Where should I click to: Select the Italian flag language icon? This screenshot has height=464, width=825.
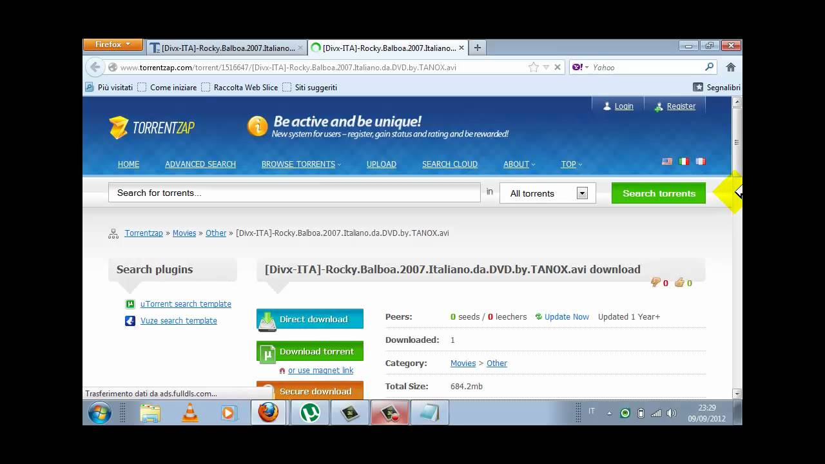[684, 162]
